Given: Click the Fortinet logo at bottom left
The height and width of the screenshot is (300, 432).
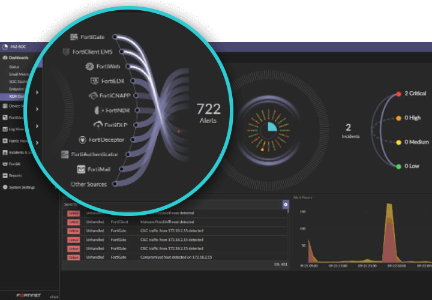Looking at the screenshot, I should click(28, 295).
